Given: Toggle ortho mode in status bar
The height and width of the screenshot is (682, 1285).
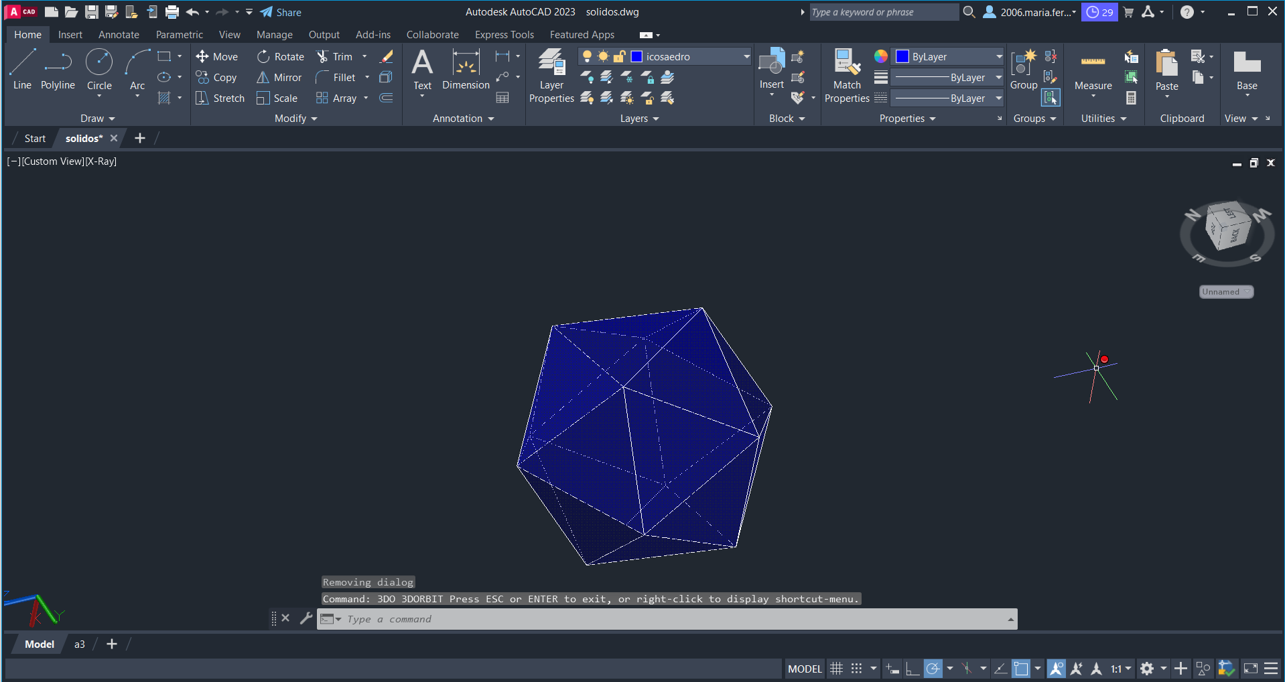Looking at the screenshot, I should pos(912,669).
